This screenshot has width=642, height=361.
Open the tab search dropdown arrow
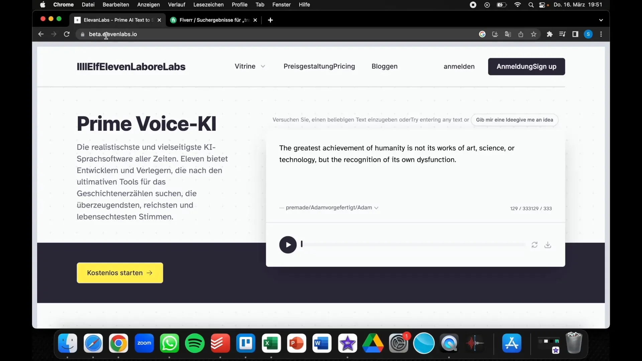601,20
